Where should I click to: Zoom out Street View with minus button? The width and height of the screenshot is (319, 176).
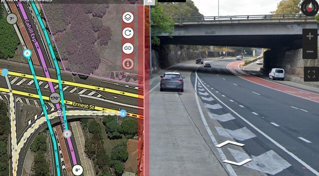(x=310, y=52)
